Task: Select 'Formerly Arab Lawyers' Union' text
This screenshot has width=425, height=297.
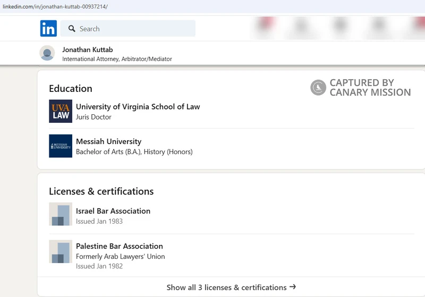Action: point(121,256)
